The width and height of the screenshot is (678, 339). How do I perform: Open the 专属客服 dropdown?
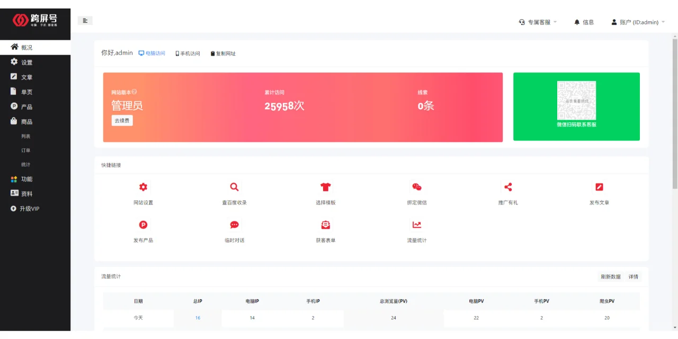[537, 22]
